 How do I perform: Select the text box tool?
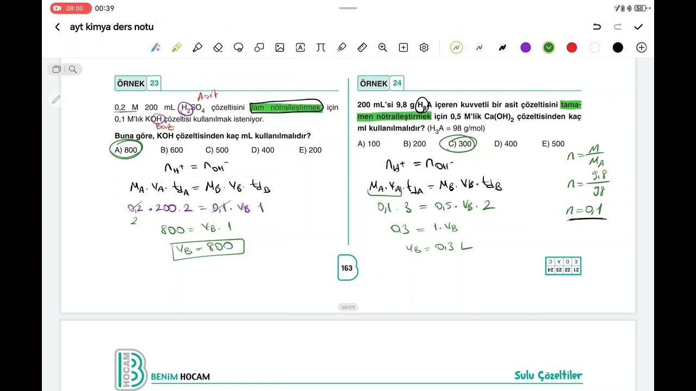point(300,48)
